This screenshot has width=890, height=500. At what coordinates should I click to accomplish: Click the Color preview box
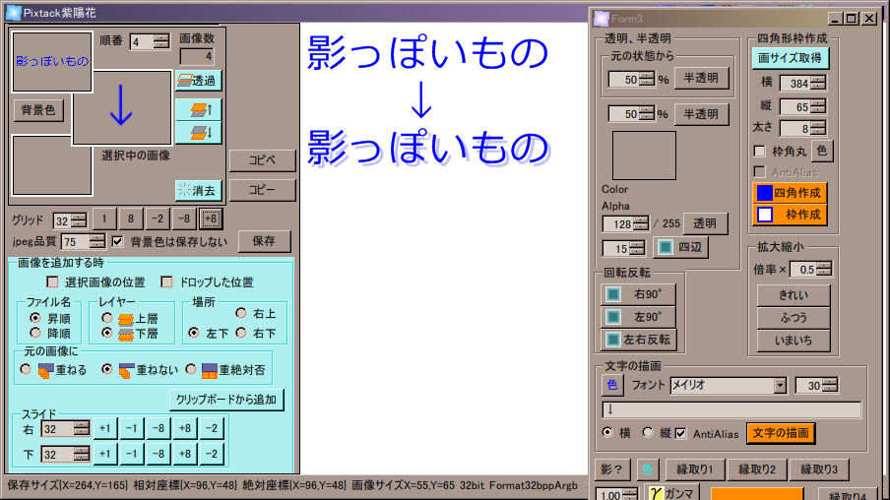[644, 156]
